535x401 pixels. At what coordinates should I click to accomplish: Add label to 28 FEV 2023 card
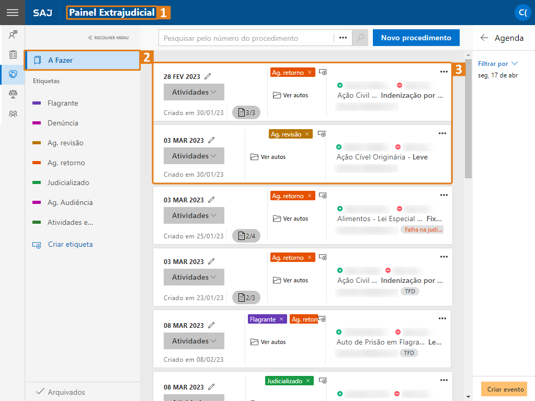tap(323, 72)
